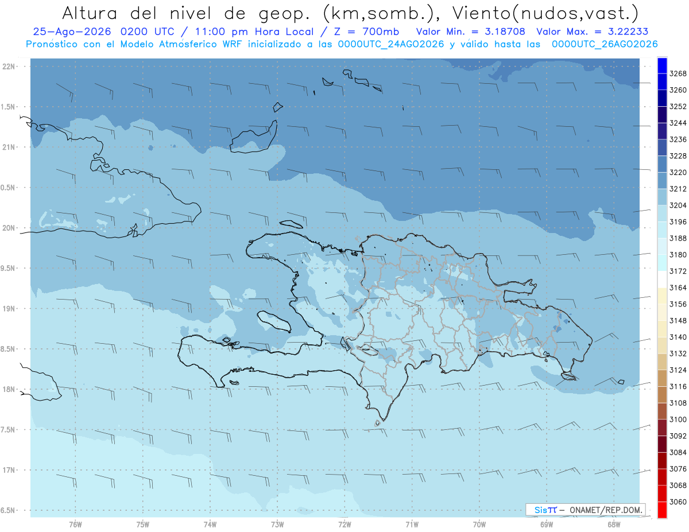Click the '0000UTC_26AGO2026' valid-until time
Screen dimensions: 689x532
(x=605, y=44)
